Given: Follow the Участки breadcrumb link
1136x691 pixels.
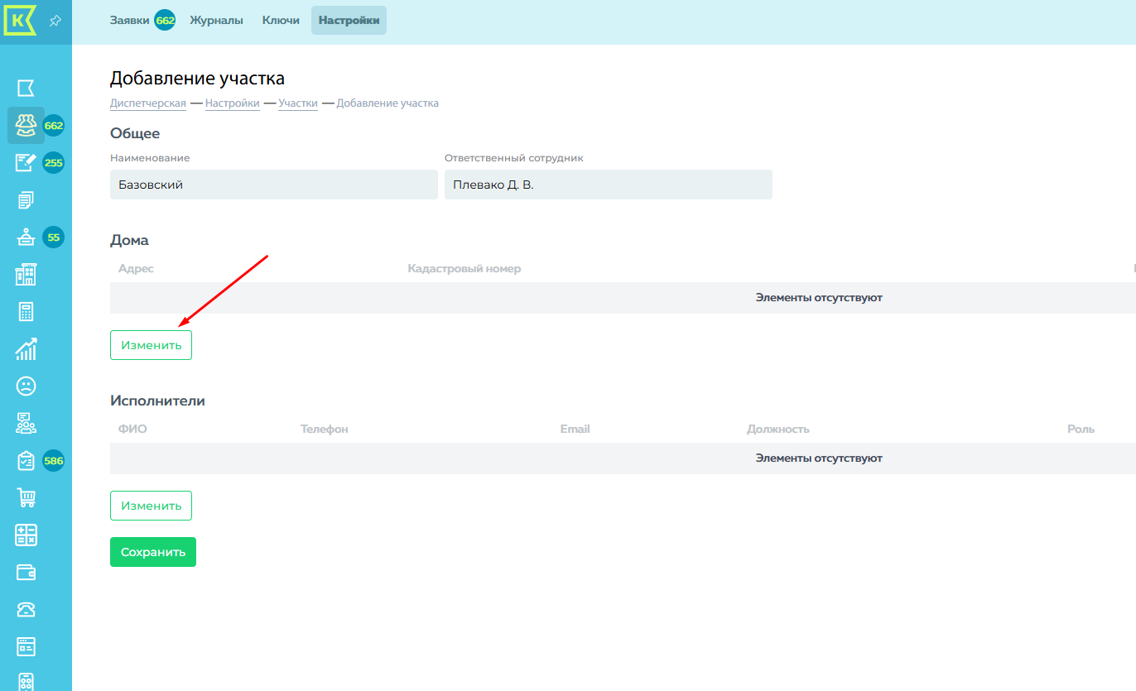Looking at the screenshot, I should click(x=298, y=103).
